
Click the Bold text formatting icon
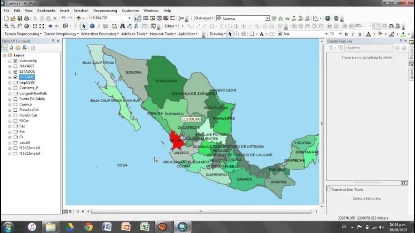click(x=347, y=34)
